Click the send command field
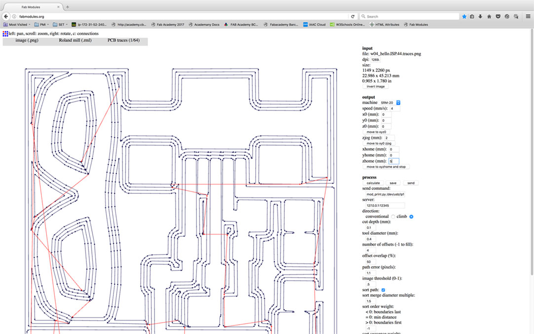Screen dimensions: 534x334 coord(385,194)
